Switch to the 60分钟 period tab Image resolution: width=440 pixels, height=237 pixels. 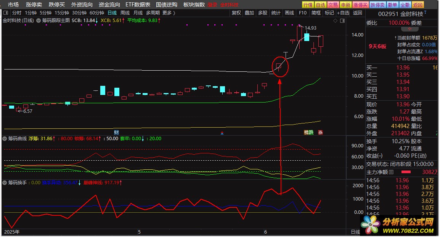coord(97,13)
